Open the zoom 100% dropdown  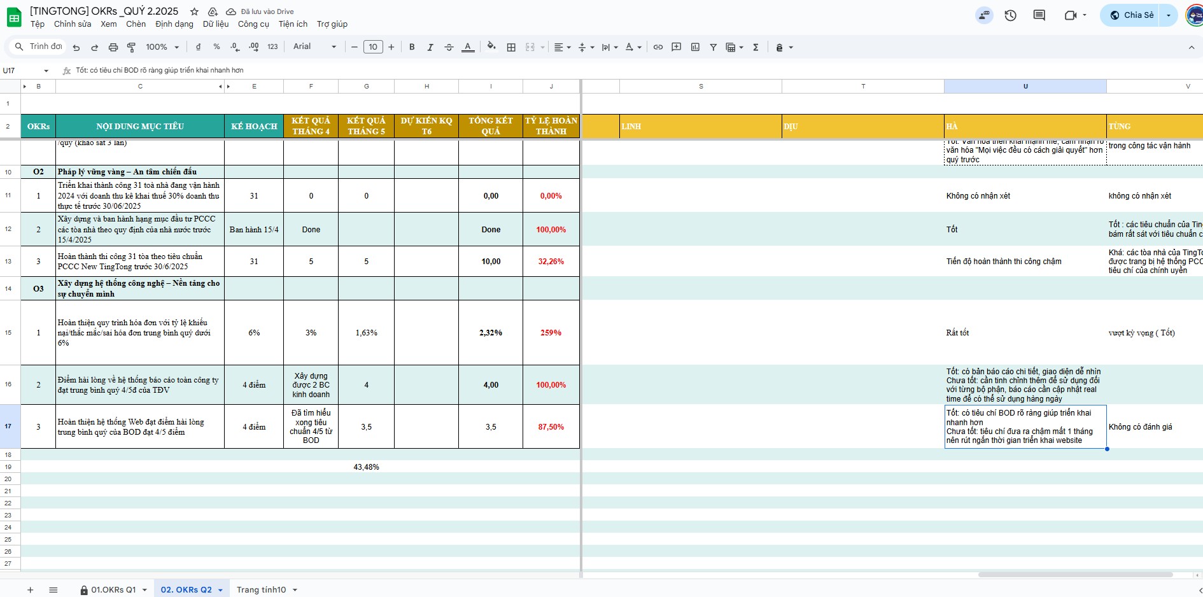pyautogui.click(x=162, y=47)
